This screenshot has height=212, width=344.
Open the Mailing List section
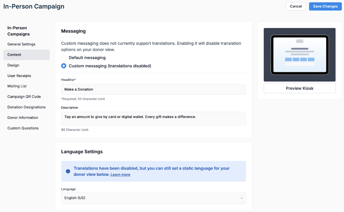click(x=17, y=86)
